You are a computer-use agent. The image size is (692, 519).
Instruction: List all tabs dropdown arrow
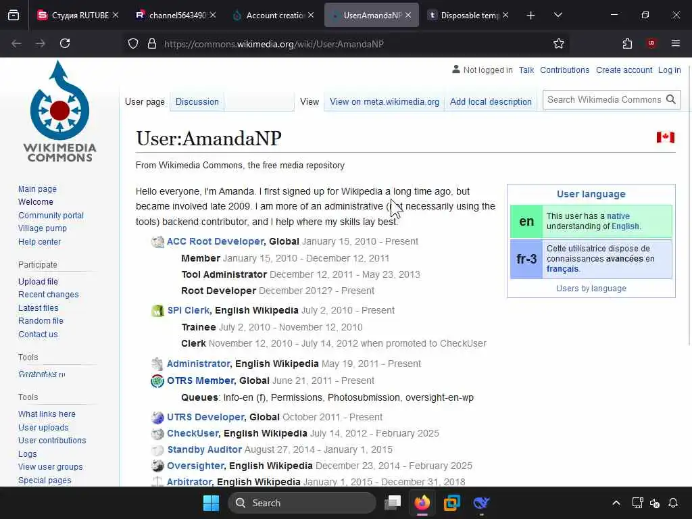point(558,16)
